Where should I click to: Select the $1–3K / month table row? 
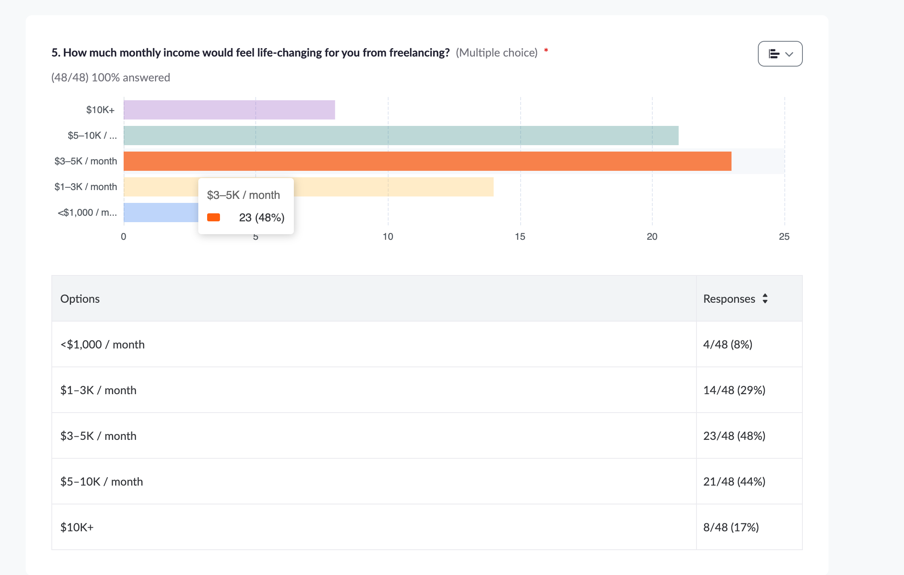coord(98,390)
